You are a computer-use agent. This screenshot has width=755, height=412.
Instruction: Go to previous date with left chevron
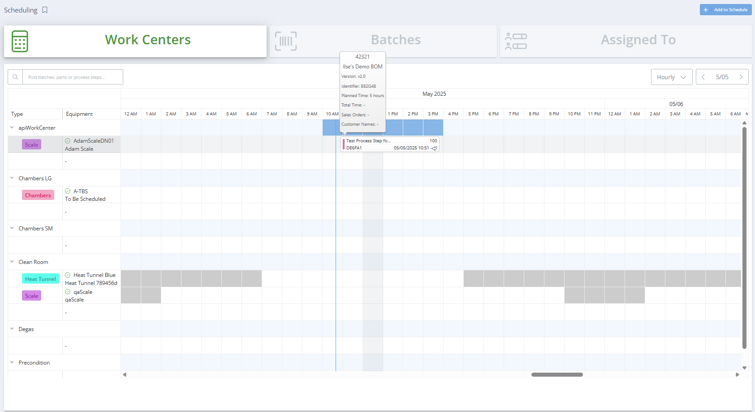point(703,77)
